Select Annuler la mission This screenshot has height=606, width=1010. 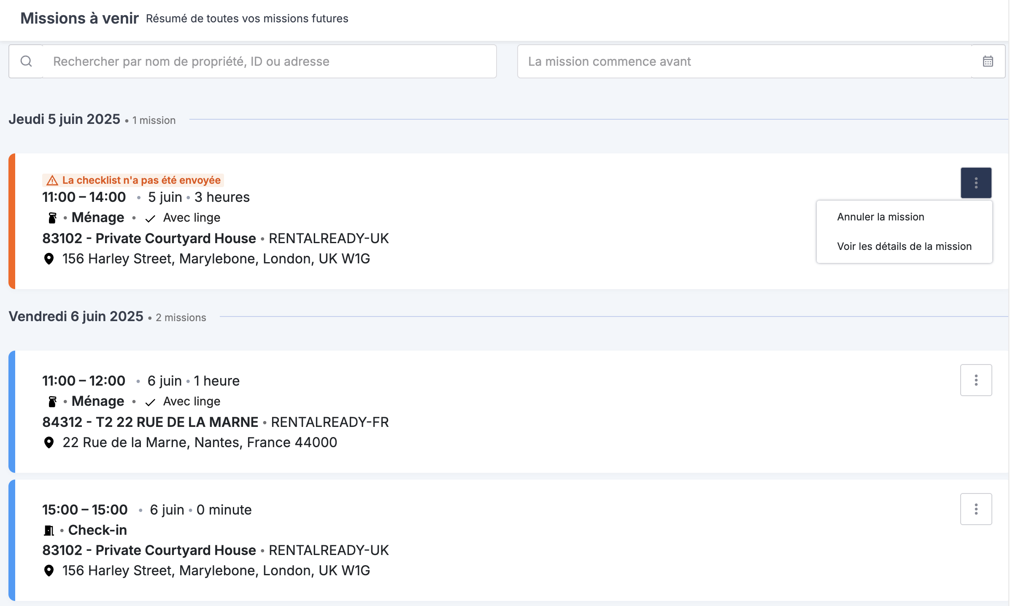coord(880,217)
